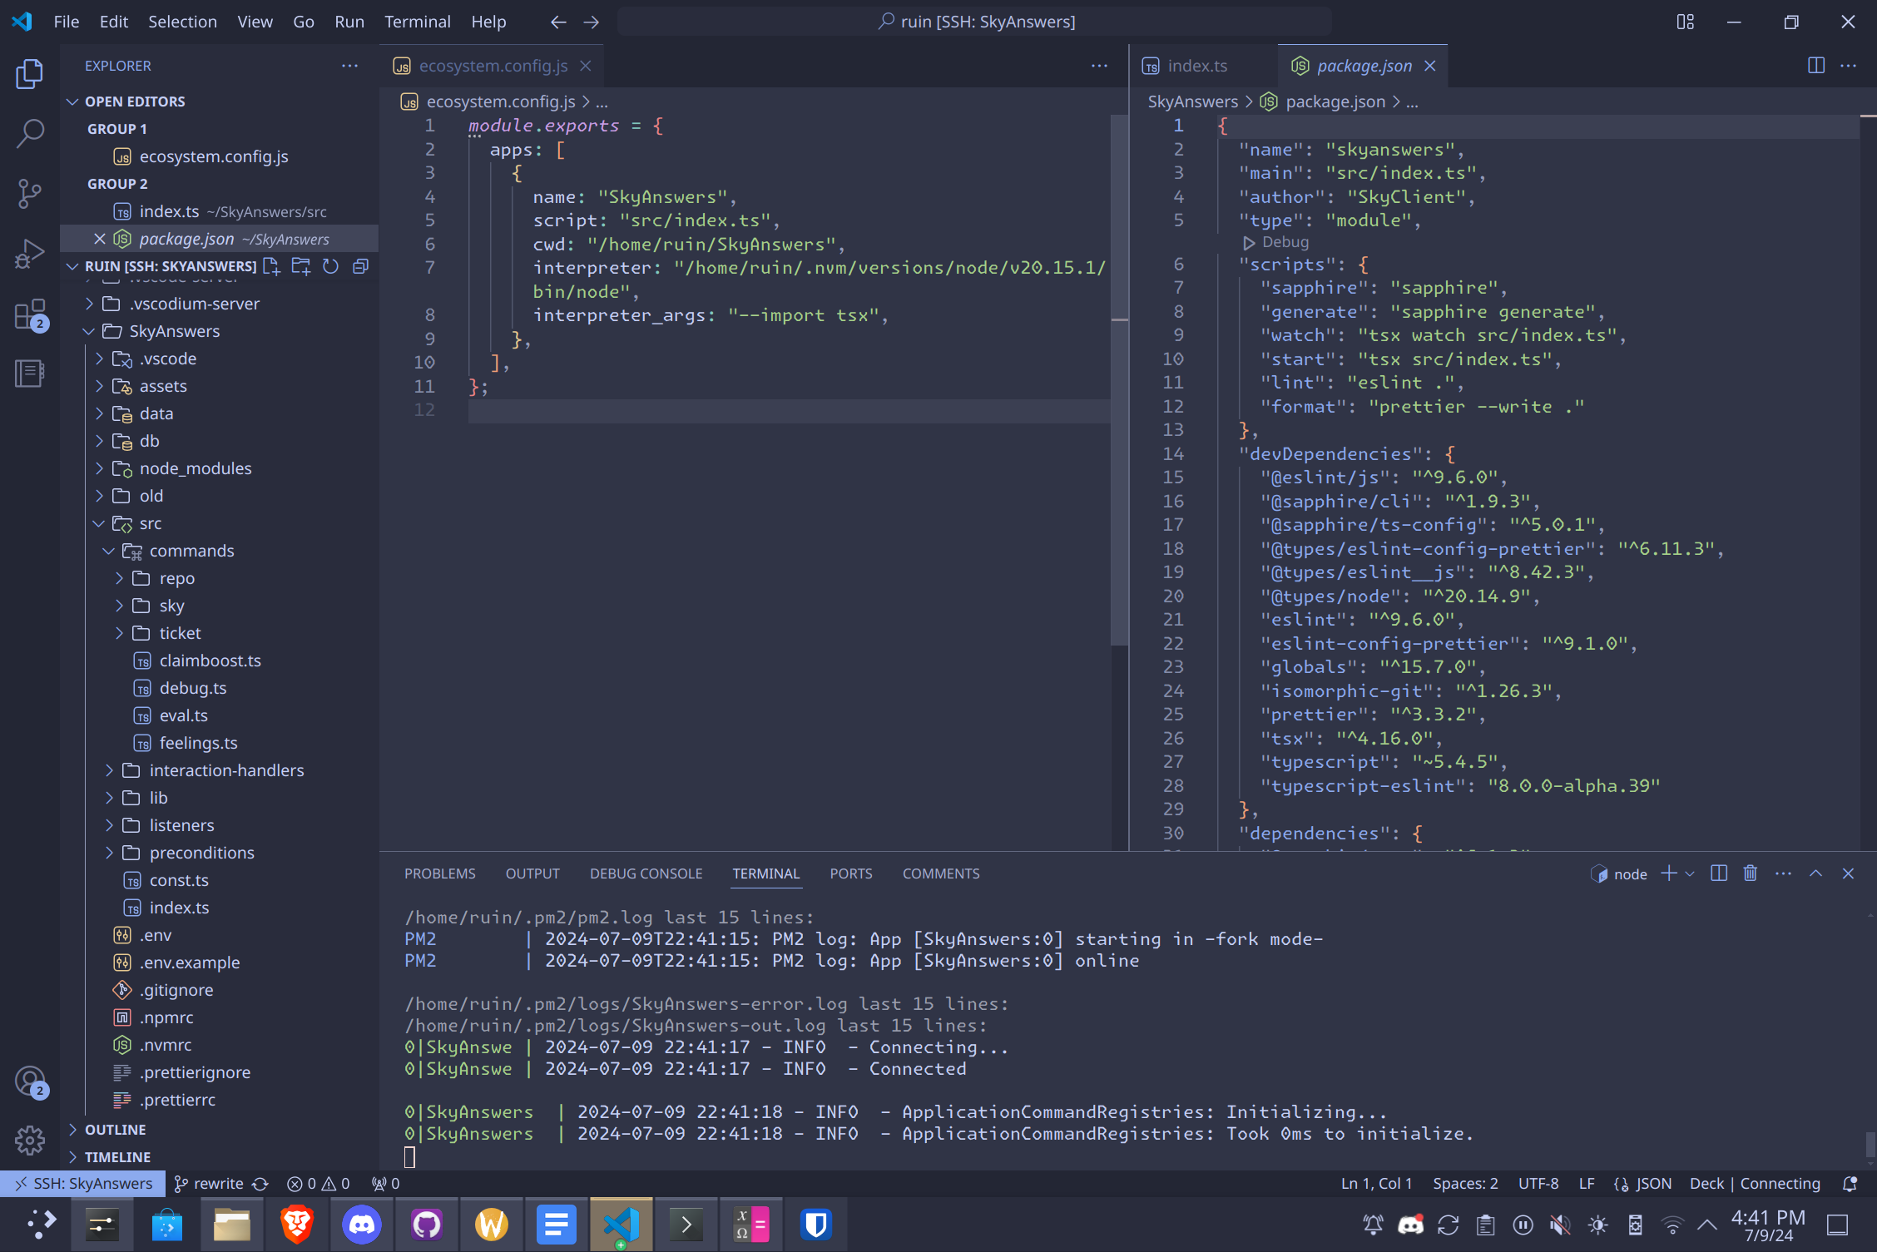Screen dimensions: 1877x1252
Task: Open GitHub Desktop from taskbar
Action: coord(427,1224)
